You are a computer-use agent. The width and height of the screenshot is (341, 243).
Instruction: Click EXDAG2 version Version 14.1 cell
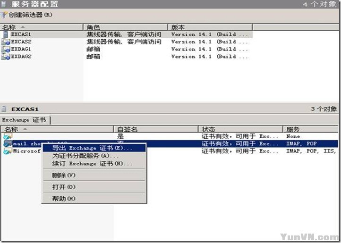click(x=209, y=57)
